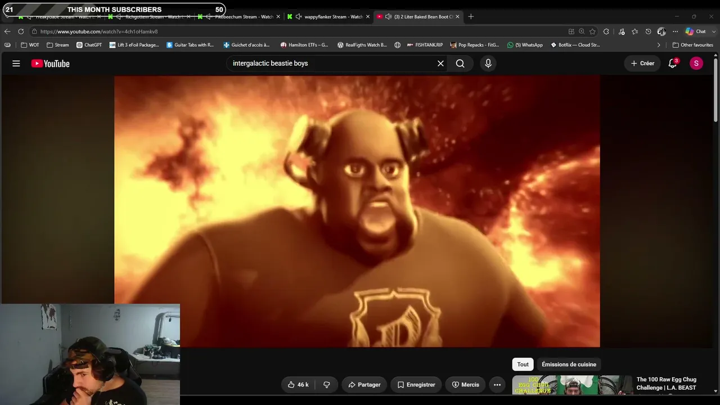The image size is (720, 405).
Task: Start voice search with the microphone
Action: click(488, 64)
